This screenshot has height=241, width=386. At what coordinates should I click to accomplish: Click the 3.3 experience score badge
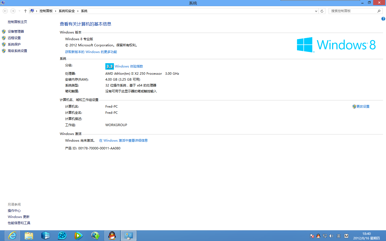[x=109, y=66]
